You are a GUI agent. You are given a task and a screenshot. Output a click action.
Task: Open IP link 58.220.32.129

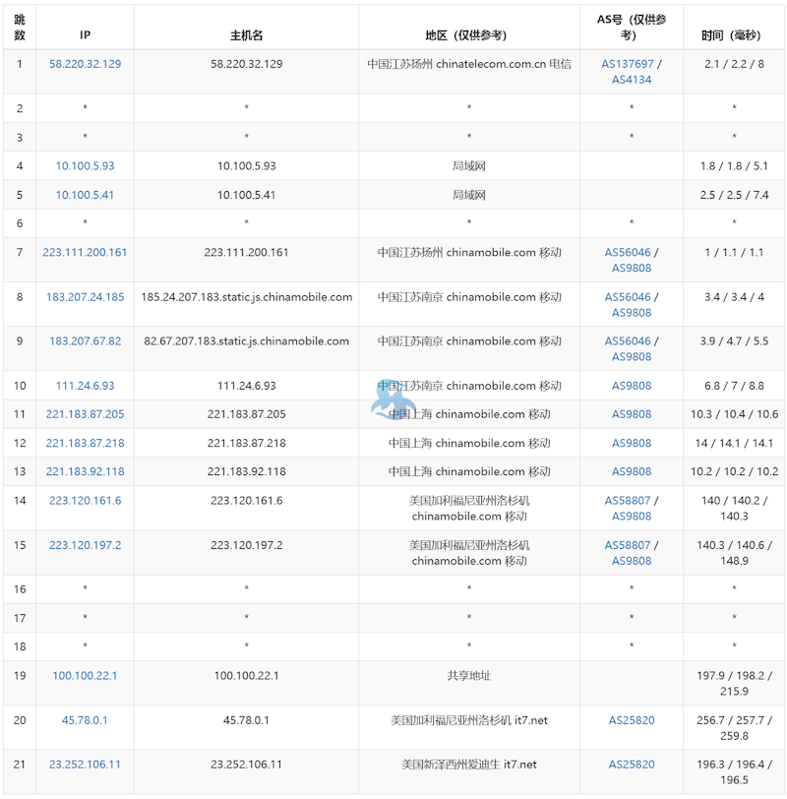tap(85, 64)
